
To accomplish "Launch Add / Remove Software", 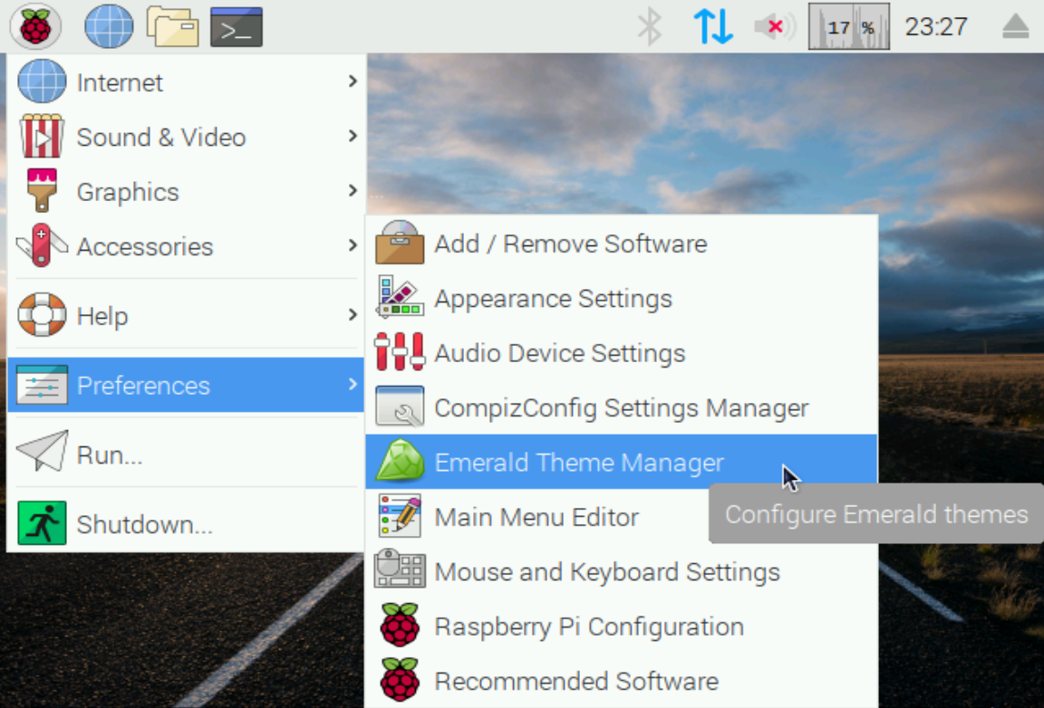I will click(621, 244).
